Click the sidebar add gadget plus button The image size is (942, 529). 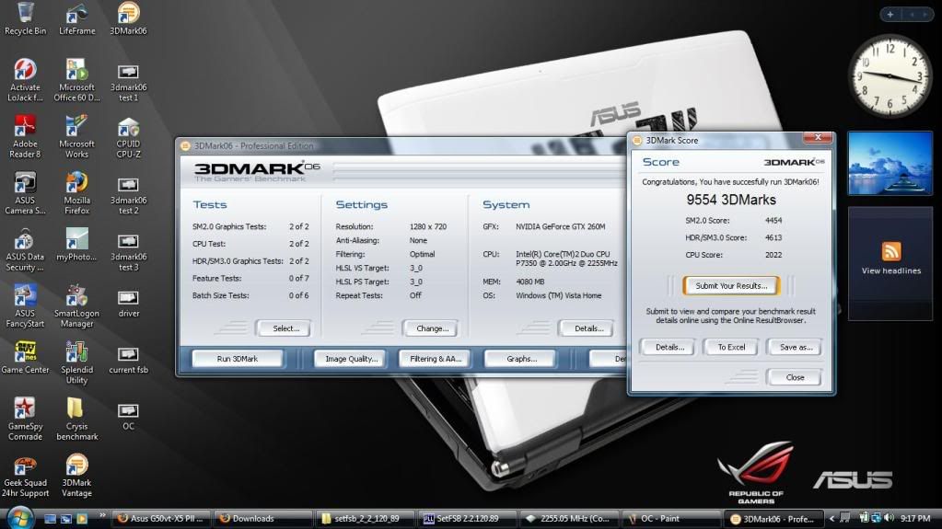point(890,15)
